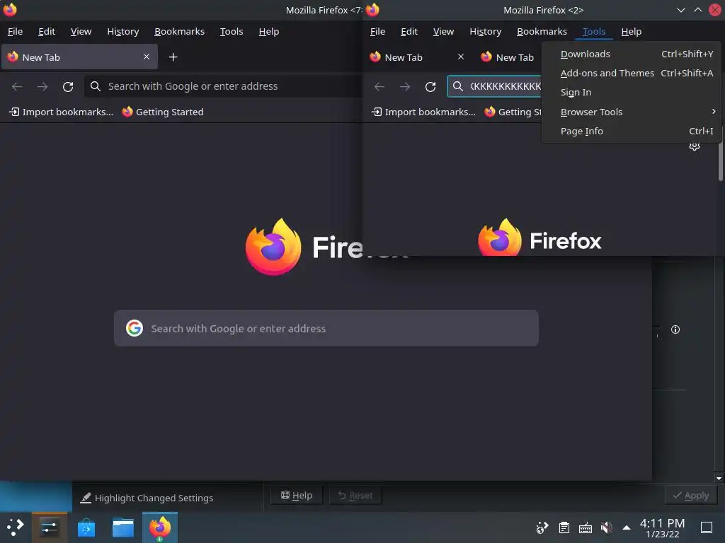Screen dimensions: 725x543
Task: Open View menu in left Firefox window
Action: [x=81, y=31]
